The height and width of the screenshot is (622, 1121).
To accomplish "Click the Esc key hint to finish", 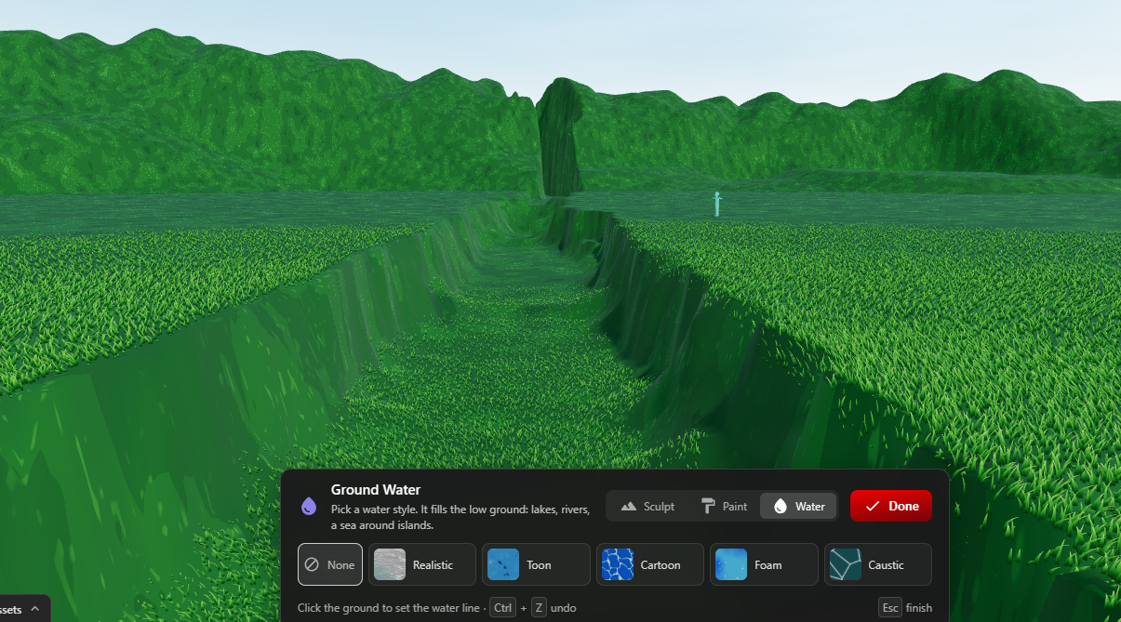I will pos(890,608).
